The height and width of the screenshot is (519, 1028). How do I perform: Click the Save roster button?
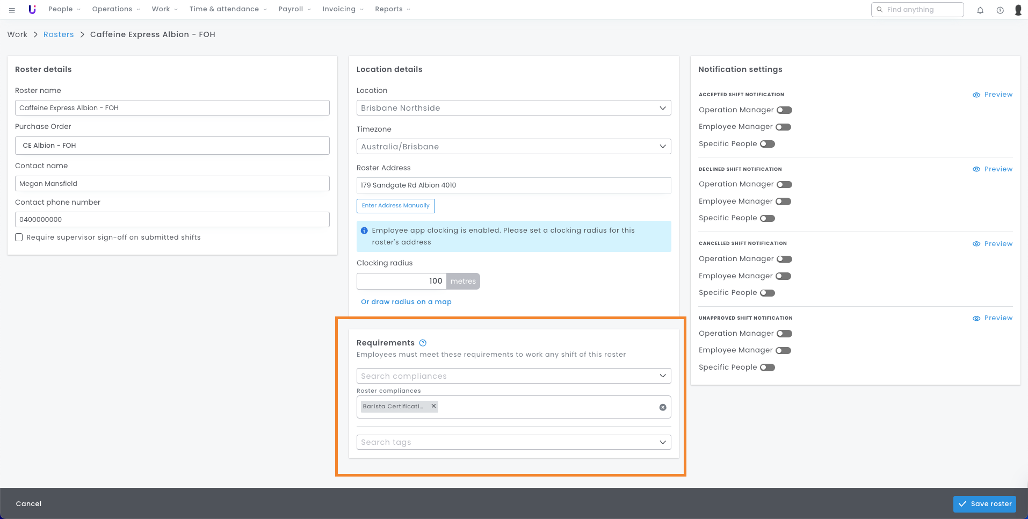click(x=984, y=504)
